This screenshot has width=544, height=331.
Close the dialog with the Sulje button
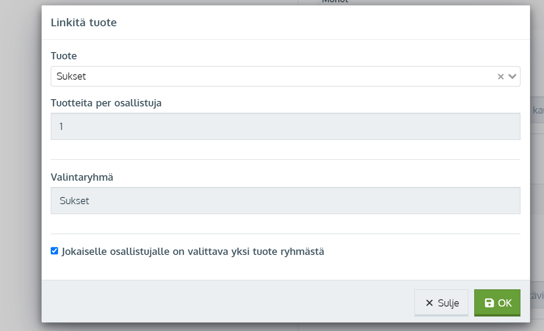(441, 303)
